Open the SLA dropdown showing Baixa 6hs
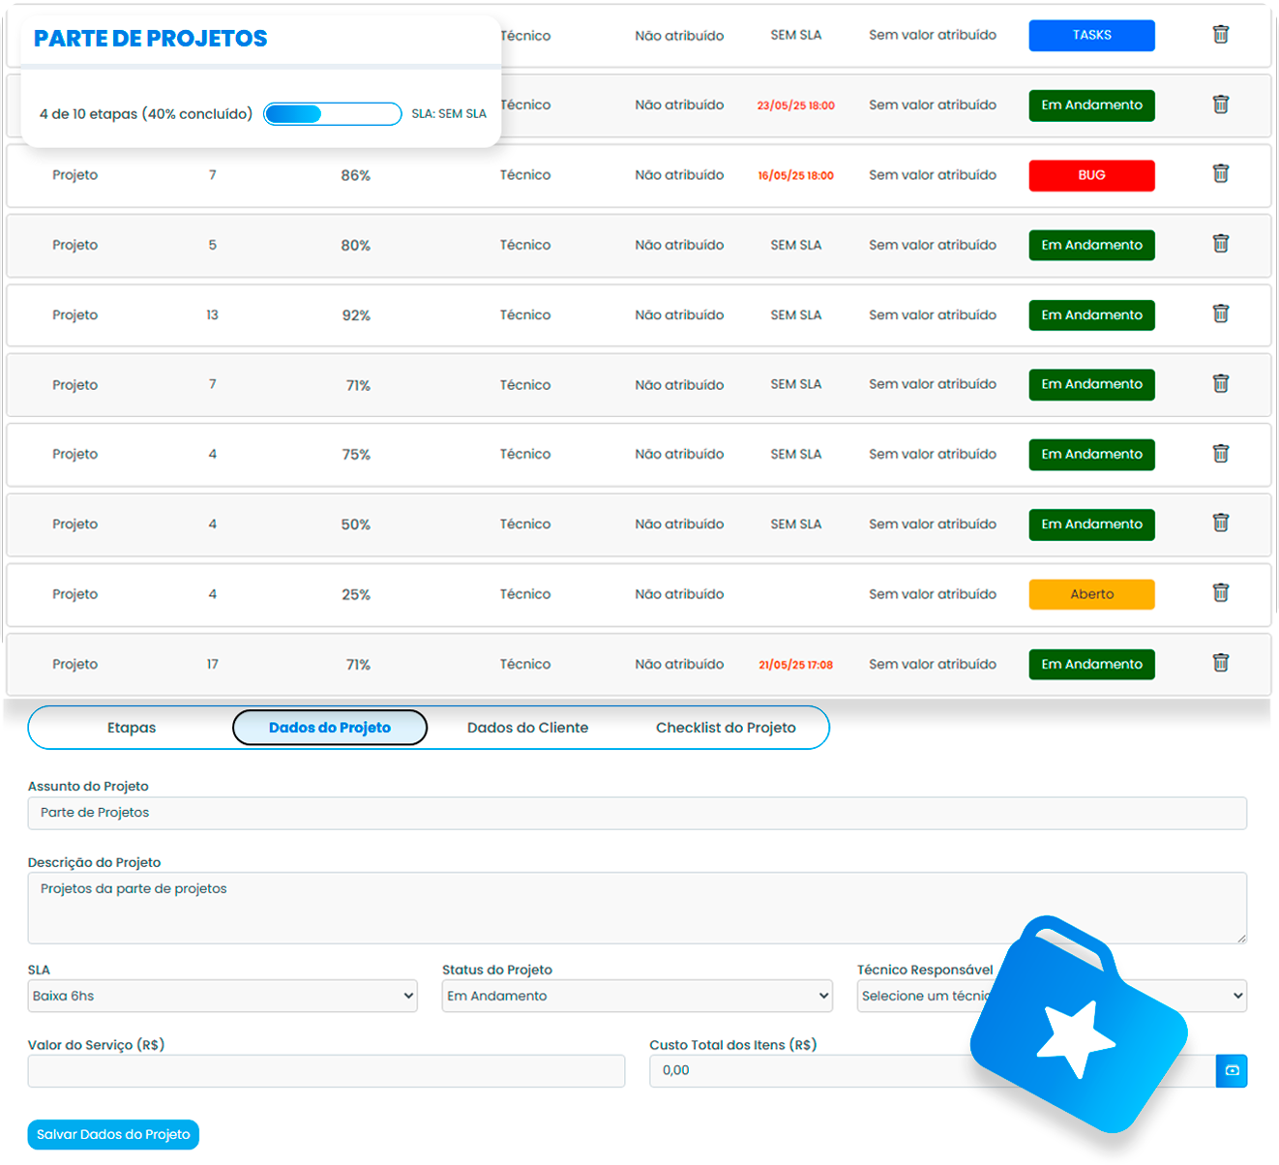 point(223,996)
